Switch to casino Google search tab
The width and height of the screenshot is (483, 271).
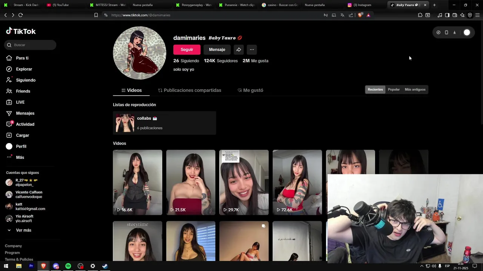280,5
